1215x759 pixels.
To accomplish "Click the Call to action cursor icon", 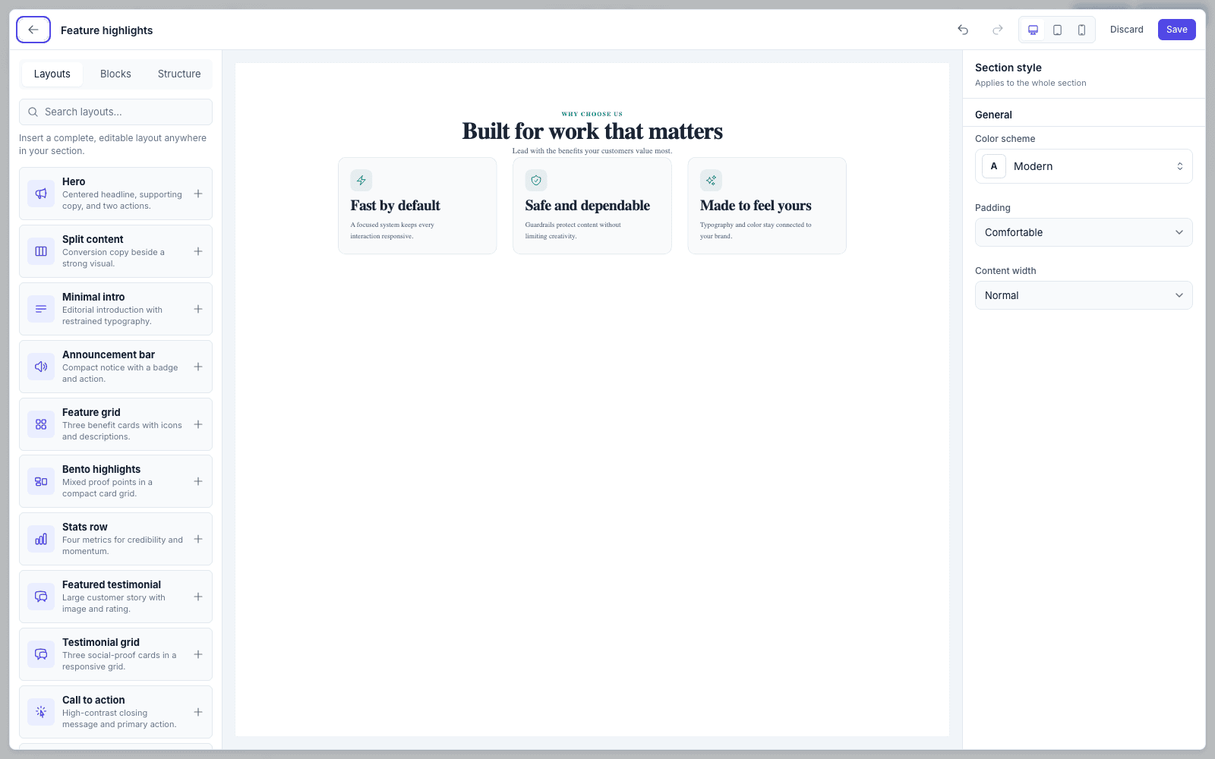I will coord(41,712).
